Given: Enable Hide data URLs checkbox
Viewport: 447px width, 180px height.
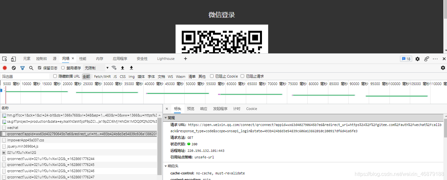Looking at the screenshot, I should point(55,76).
